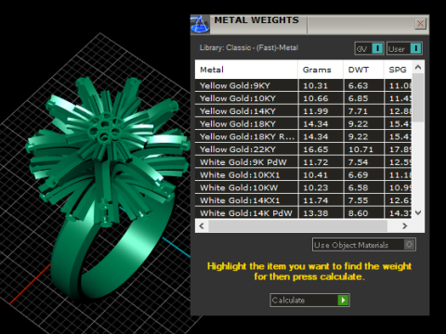Viewport: 446px width, 334px height.
Task: Click the 6.58 DWT value
Action: coord(358,187)
